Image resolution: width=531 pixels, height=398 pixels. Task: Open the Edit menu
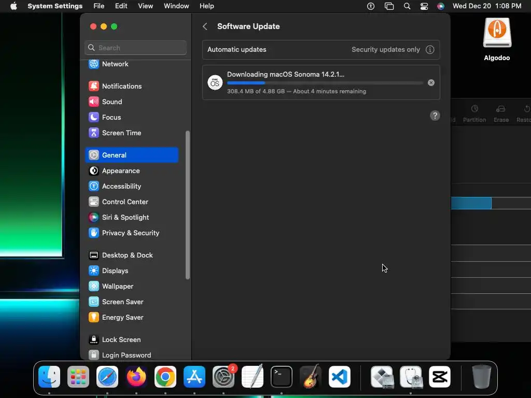point(121,6)
